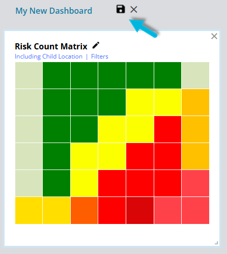Remove the Risk Count Matrix widget
Image resolution: width=227 pixels, height=254 pixels.
tap(214, 36)
